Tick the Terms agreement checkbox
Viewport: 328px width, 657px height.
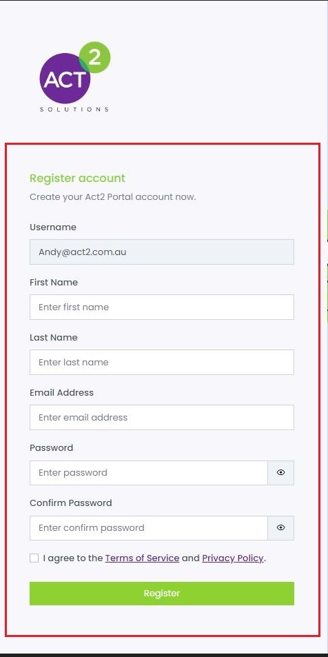coord(34,558)
